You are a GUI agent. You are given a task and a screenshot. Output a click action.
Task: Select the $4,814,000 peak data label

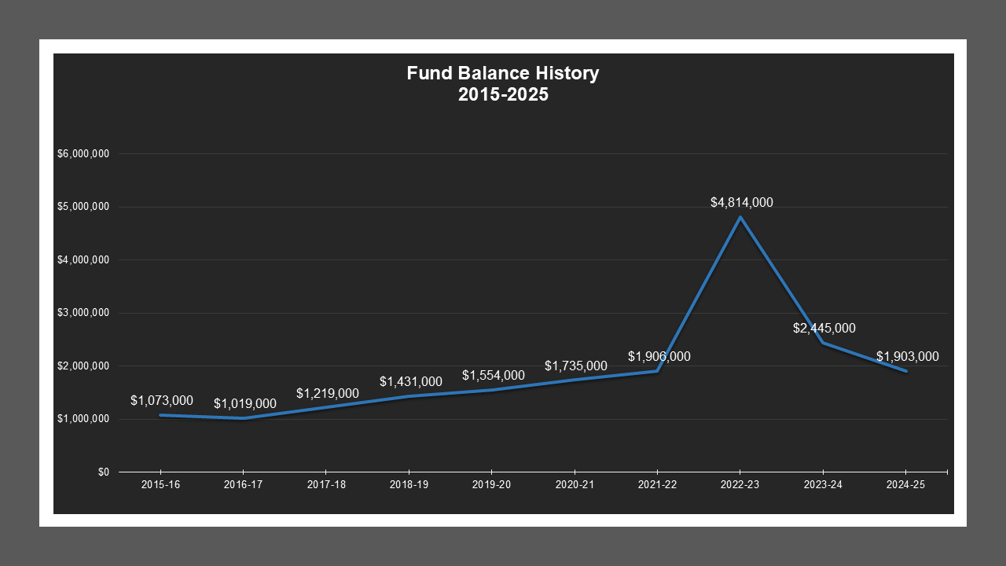741,203
